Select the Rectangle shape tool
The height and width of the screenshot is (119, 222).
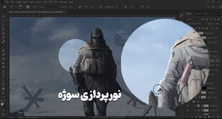pyautogui.click(x=3, y=84)
